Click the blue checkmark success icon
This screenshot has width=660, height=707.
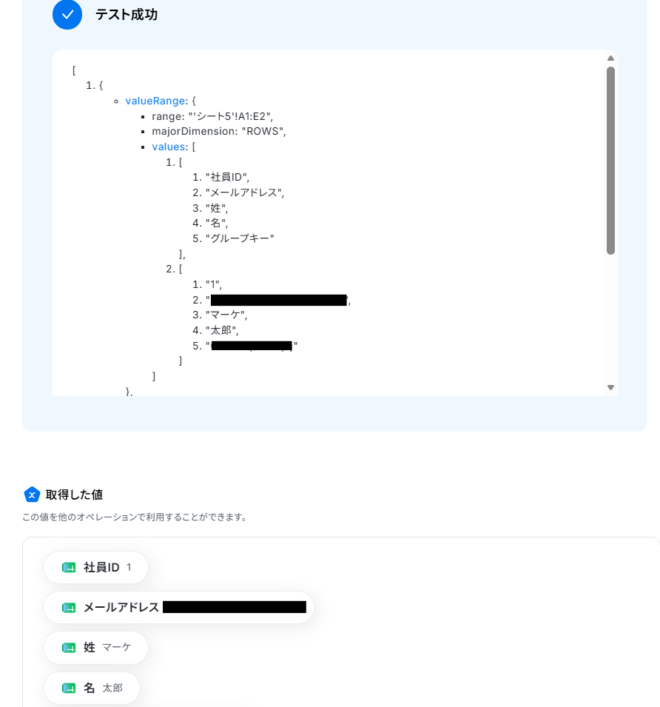(x=67, y=15)
